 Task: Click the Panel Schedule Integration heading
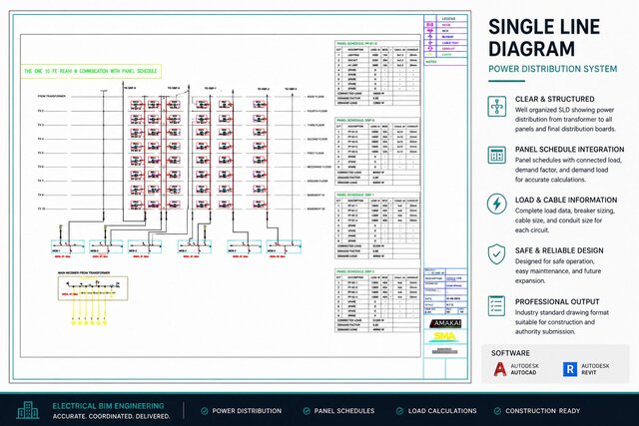click(x=569, y=150)
